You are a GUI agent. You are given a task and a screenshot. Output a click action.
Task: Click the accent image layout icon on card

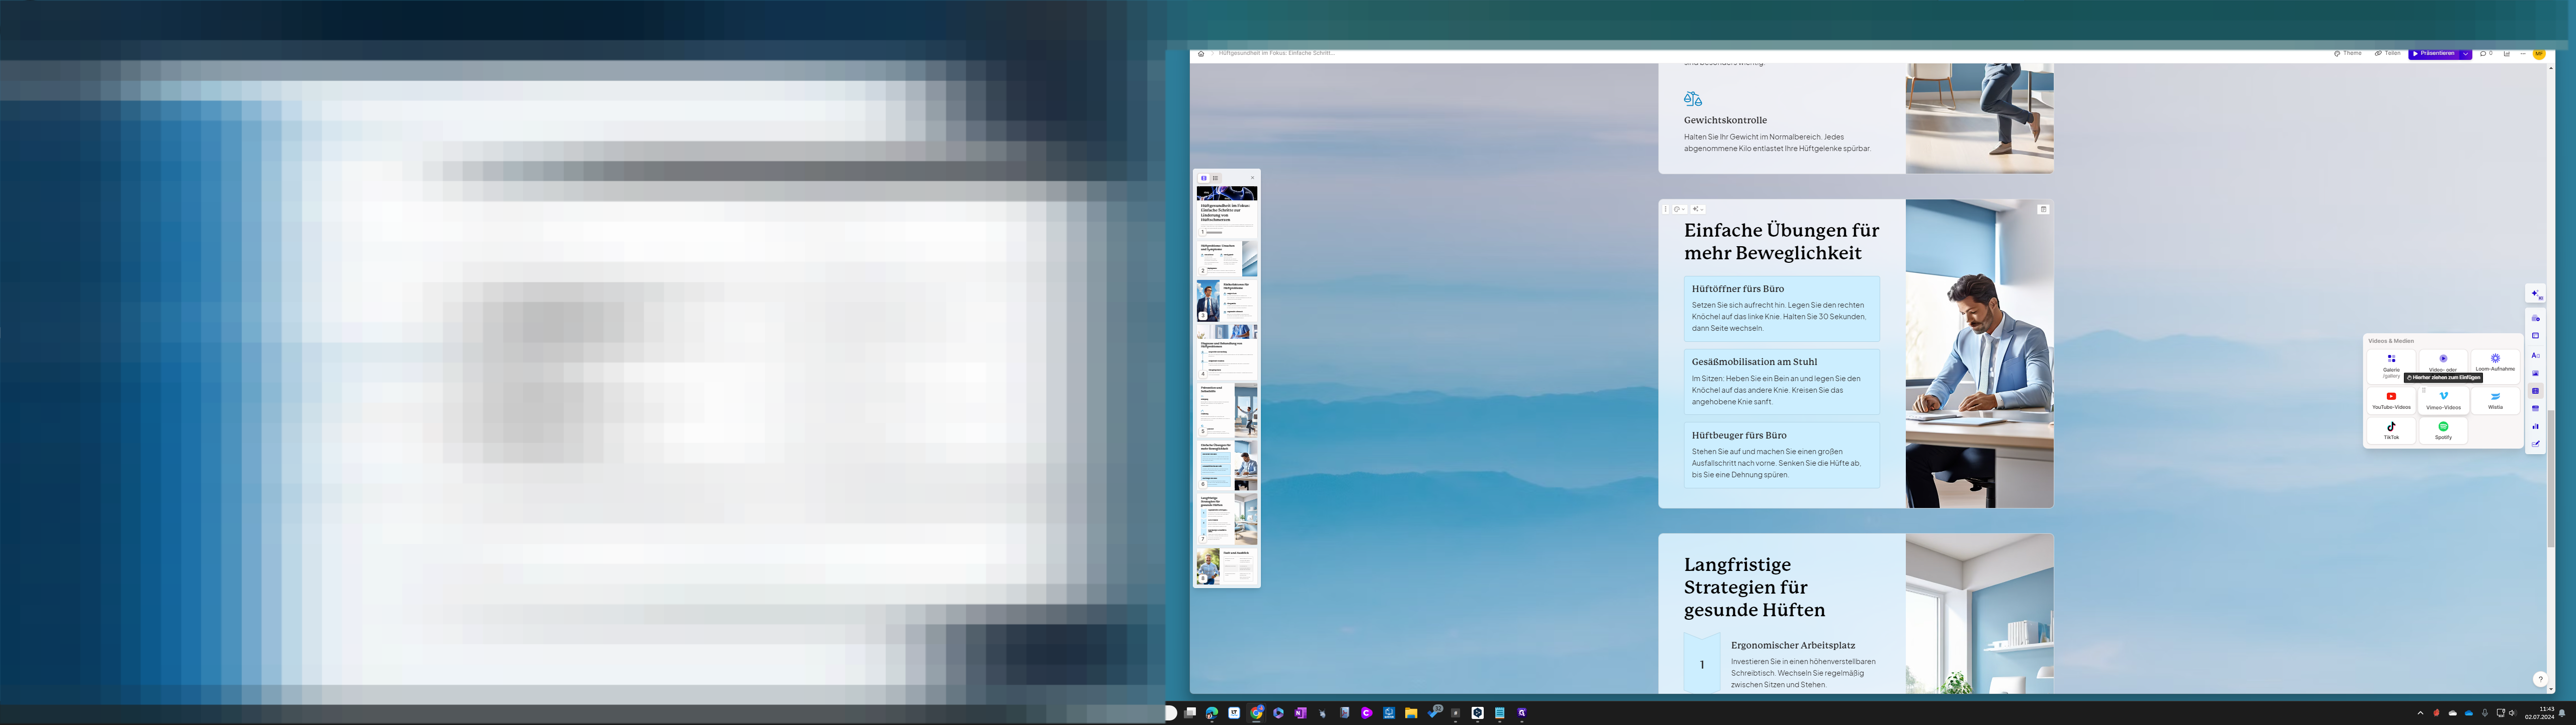pyautogui.click(x=2043, y=209)
